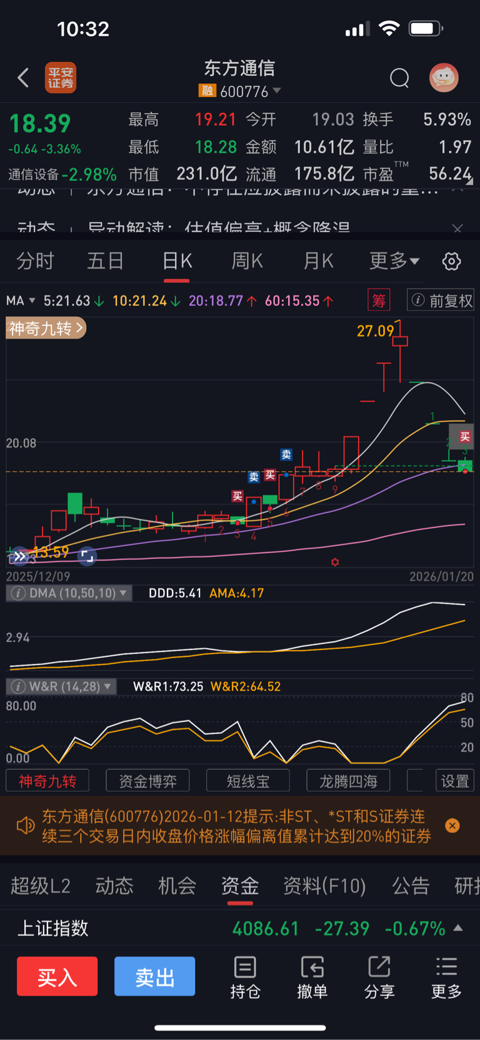Image resolution: width=480 pixels, height=1040 pixels.
Task: Dismiss the 异动解读 news ticker
Action: (x=457, y=228)
